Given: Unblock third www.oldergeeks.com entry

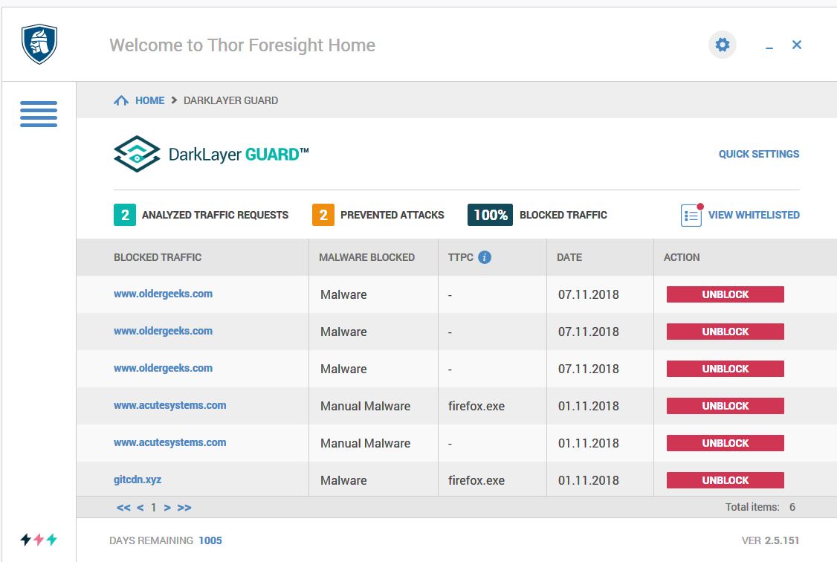Looking at the screenshot, I should 725,369.
